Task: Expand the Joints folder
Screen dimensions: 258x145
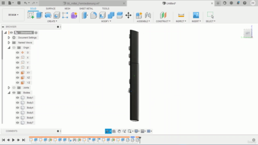Action: (9, 88)
